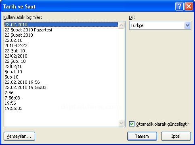The height and width of the screenshot is (145, 195).
Task: Select format 22-Şub-10
Action: (x=61, y=51)
